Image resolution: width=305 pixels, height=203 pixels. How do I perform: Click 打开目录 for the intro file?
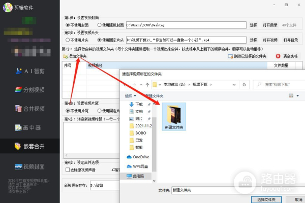291,40
